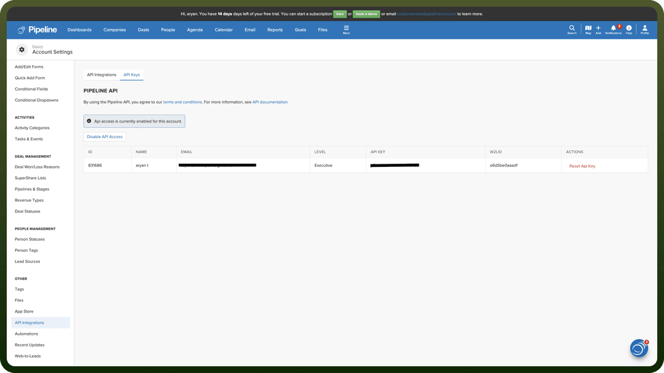Open API documentation link
This screenshot has width=664, height=373.
pyautogui.click(x=270, y=102)
